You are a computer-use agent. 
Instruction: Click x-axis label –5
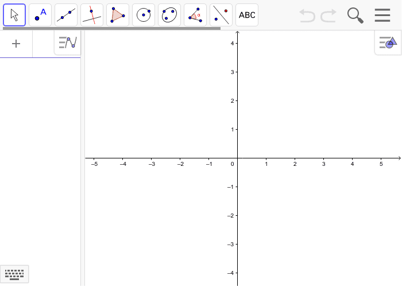tap(94, 164)
